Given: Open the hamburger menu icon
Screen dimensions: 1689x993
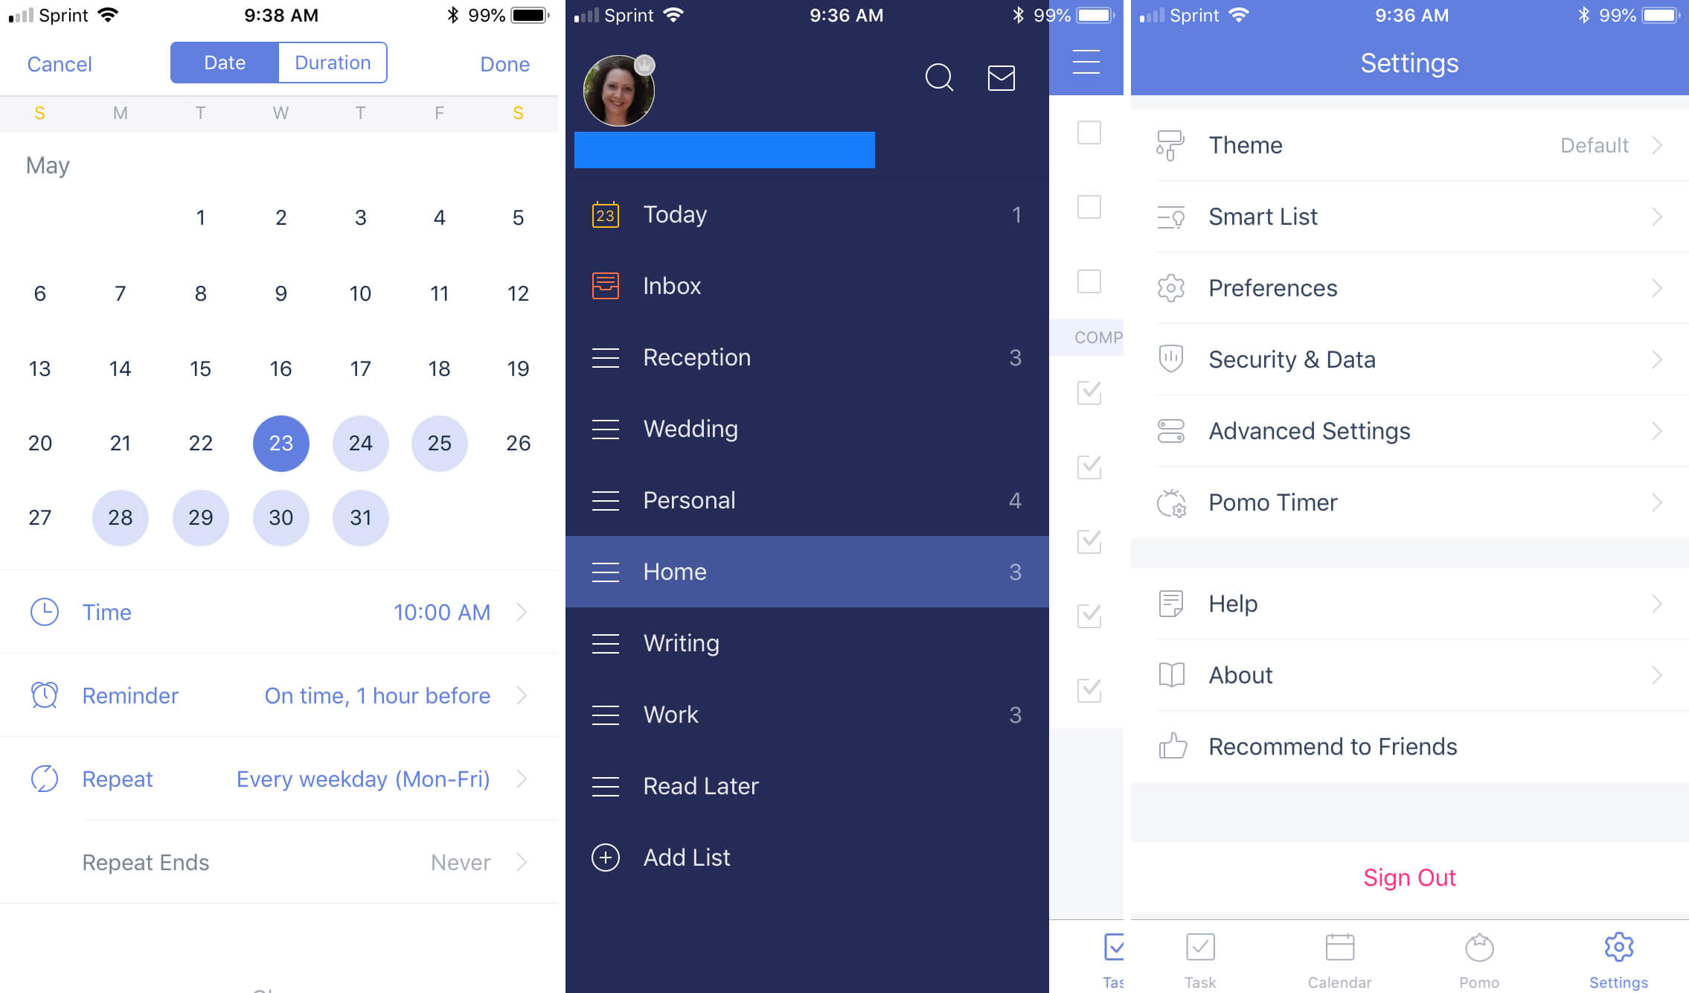Looking at the screenshot, I should coord(1086,63).
